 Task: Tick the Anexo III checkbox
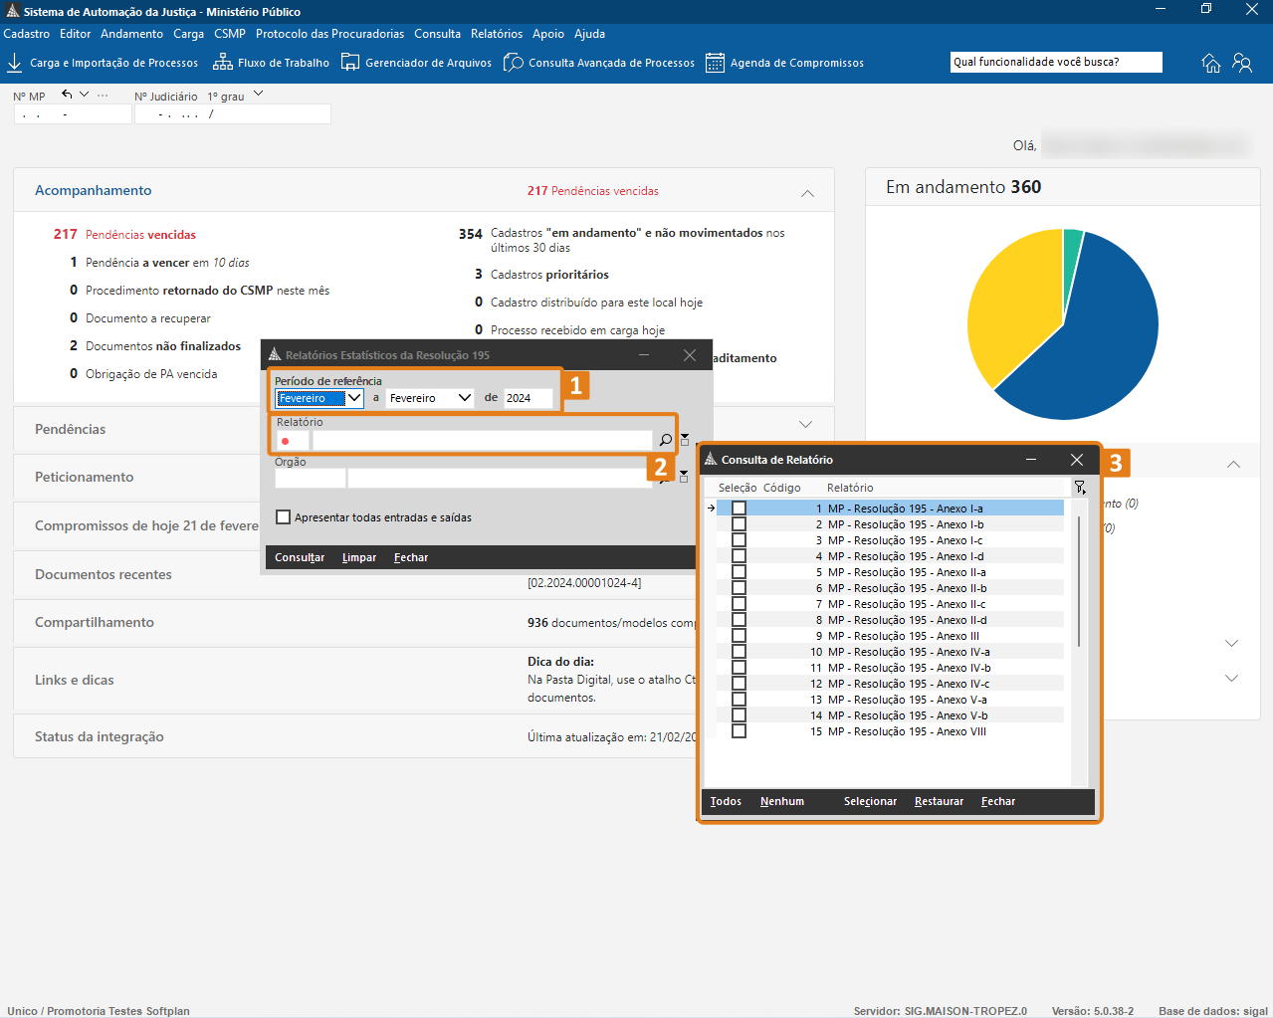coord(739,636)
